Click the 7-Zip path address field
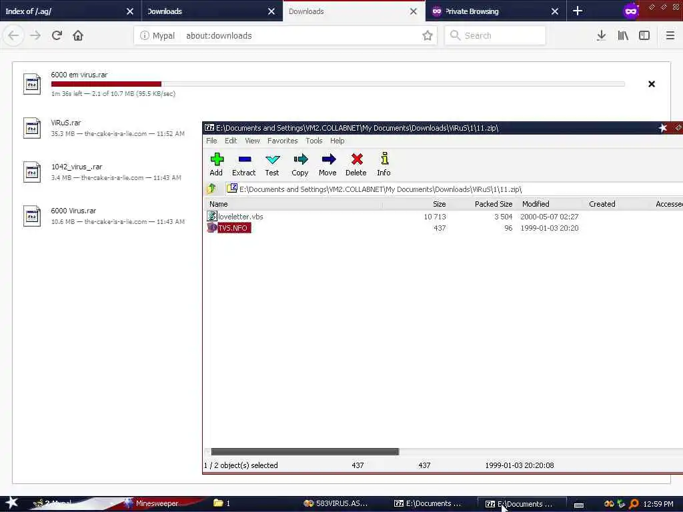This screenshot has height=512, width=683. point(453,189)
